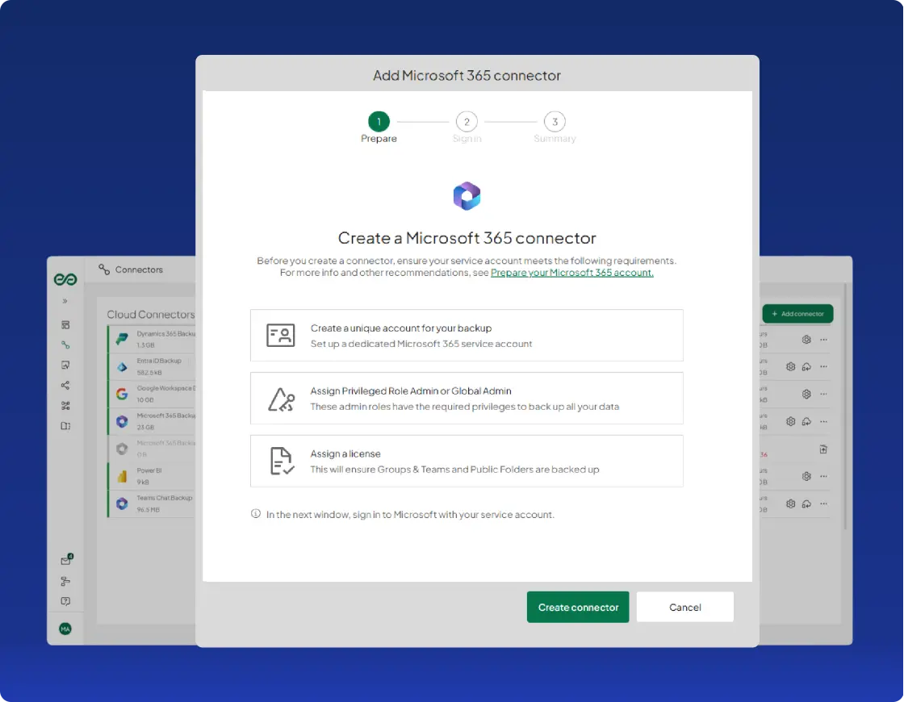Select the Teams Chat Backup connector row
904x702 pixels.
pyautogui.click(x=153, y=504)
